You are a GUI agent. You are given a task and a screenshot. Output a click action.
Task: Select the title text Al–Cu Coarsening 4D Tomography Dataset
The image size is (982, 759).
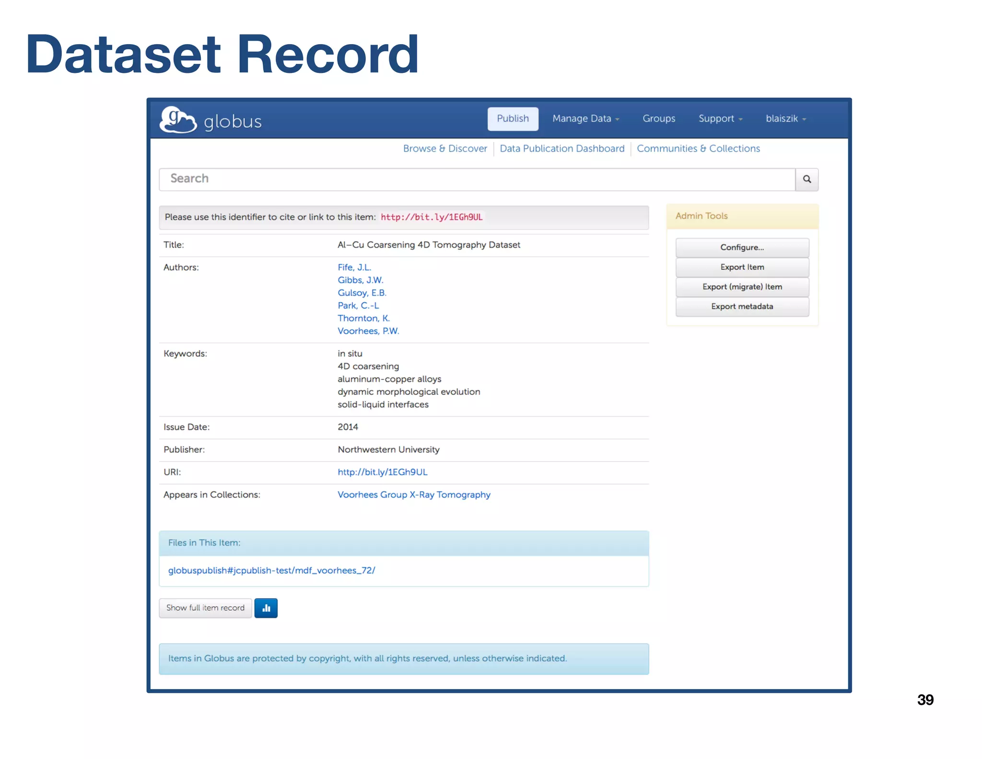429,245
